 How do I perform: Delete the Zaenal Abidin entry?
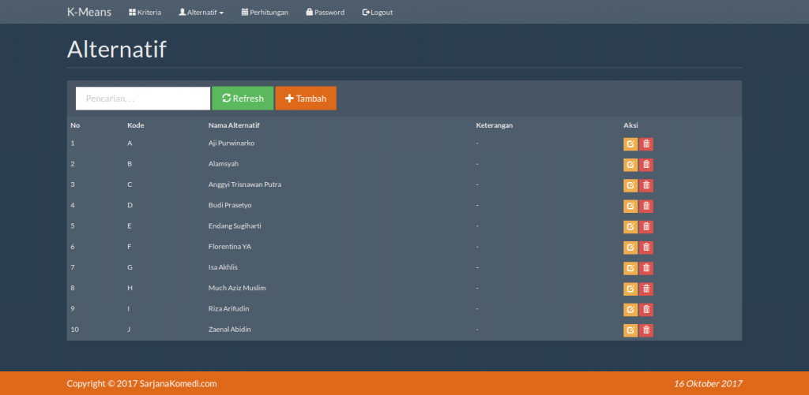click(646, 330)
